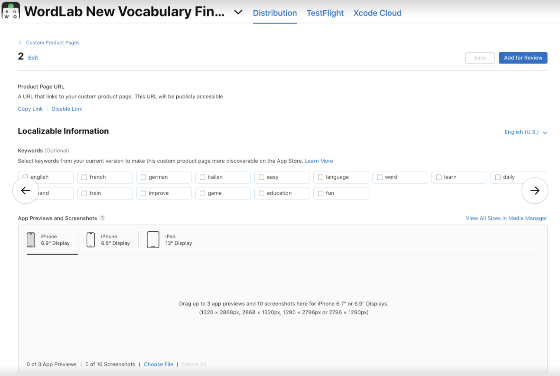Click Add for Review
Image resolution: width=560 pixels, height=376 pixels.
pyautogui.click(x=523, y=58)
